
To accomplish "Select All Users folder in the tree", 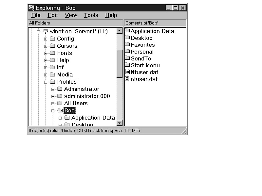I will (x=76, y=103).
